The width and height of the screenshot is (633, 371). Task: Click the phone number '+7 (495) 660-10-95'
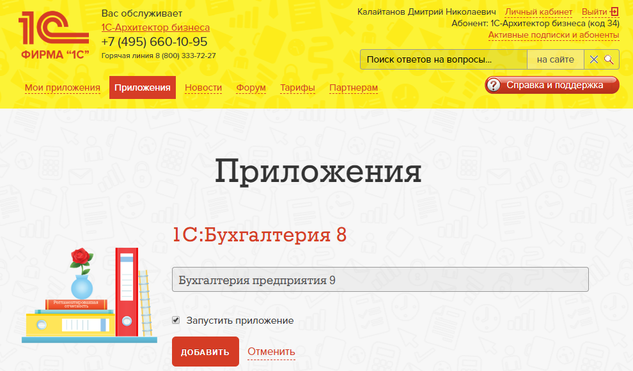154,42
